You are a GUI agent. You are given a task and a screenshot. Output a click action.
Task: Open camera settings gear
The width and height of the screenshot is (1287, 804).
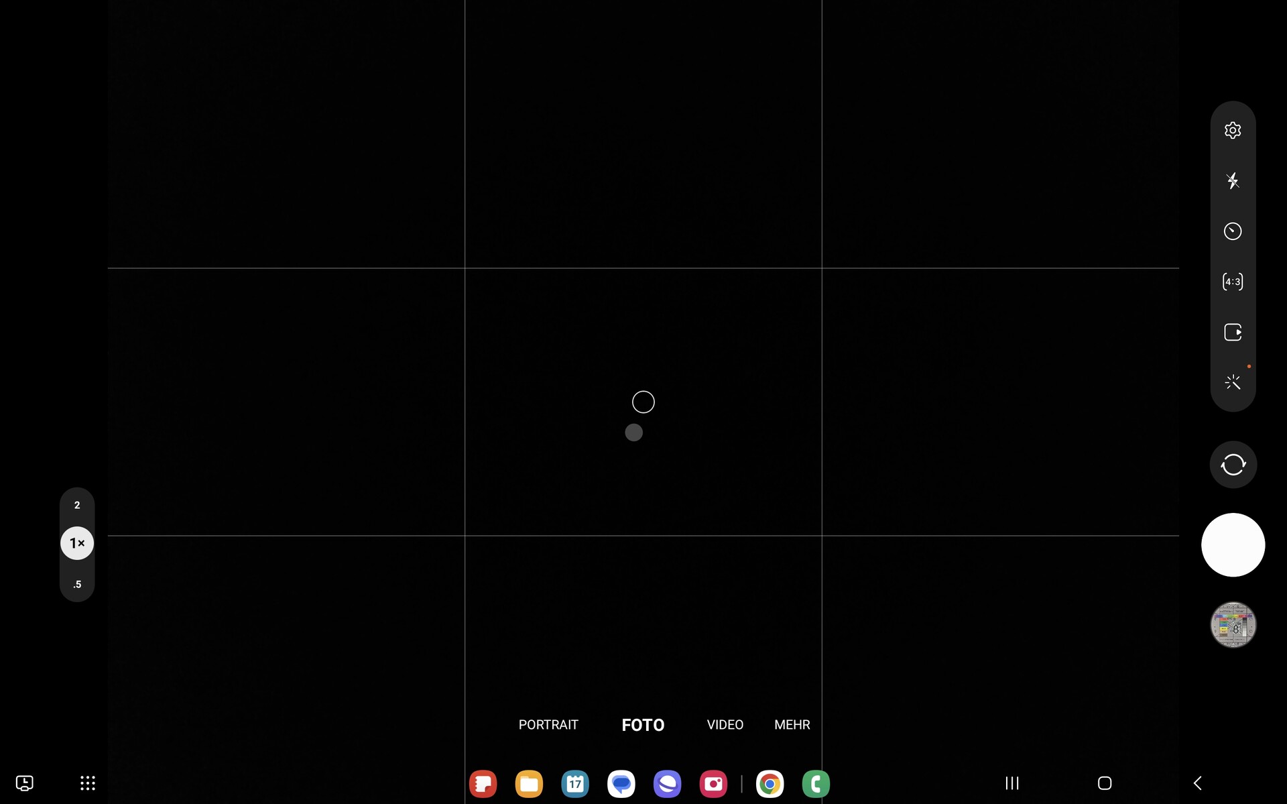pyautogui.click(x=1232, y=130)
